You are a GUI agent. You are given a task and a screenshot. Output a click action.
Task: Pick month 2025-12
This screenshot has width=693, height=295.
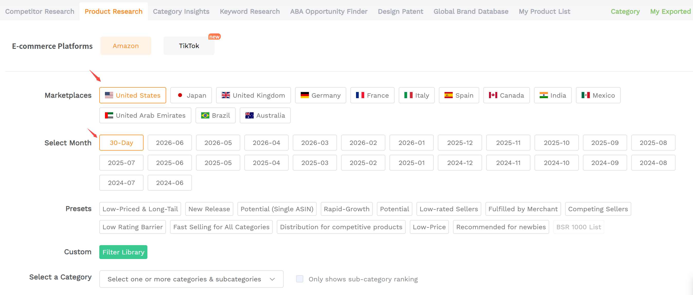(460, 143)
